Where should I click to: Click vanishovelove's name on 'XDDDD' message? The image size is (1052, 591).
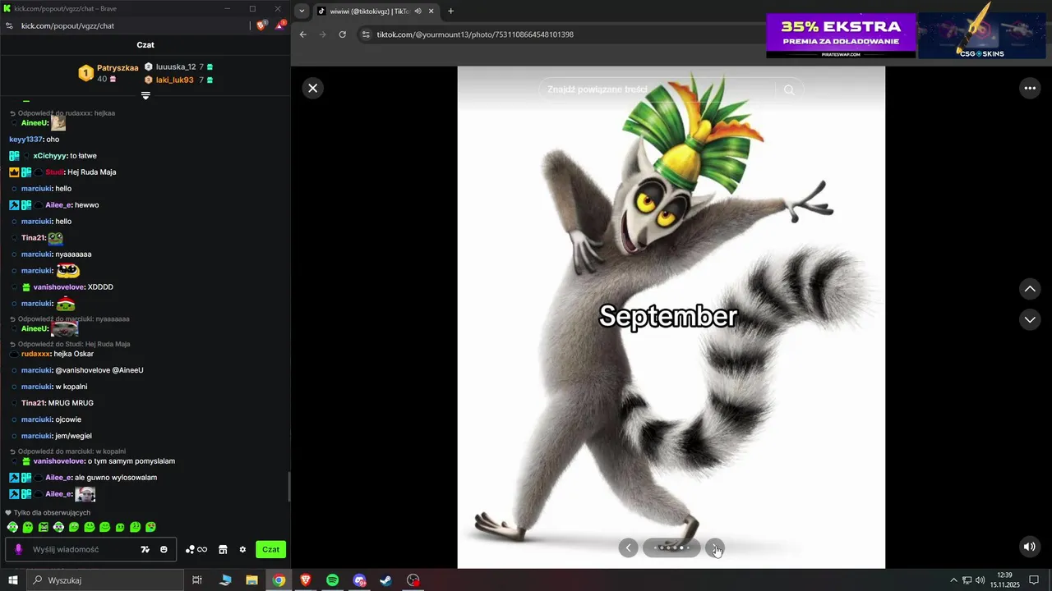pyautogui.click(x=58, y=287)
